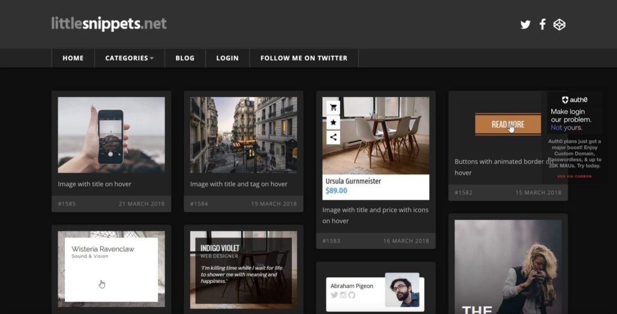Viewport: 617px width, 314px height.
Task: Open the Paris street image thumbnail
Action: click(243, 135)
